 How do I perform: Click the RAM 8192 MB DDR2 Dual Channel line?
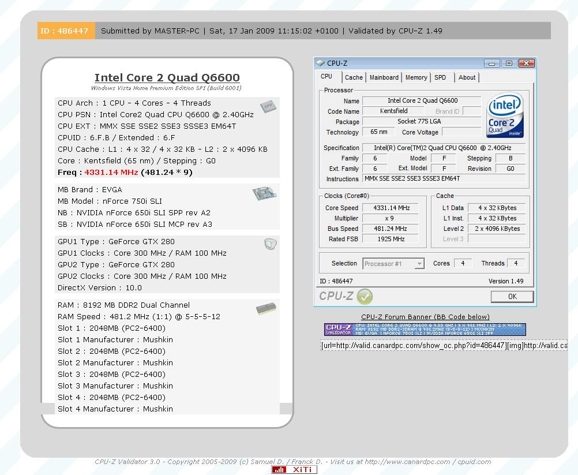(124, 305)
